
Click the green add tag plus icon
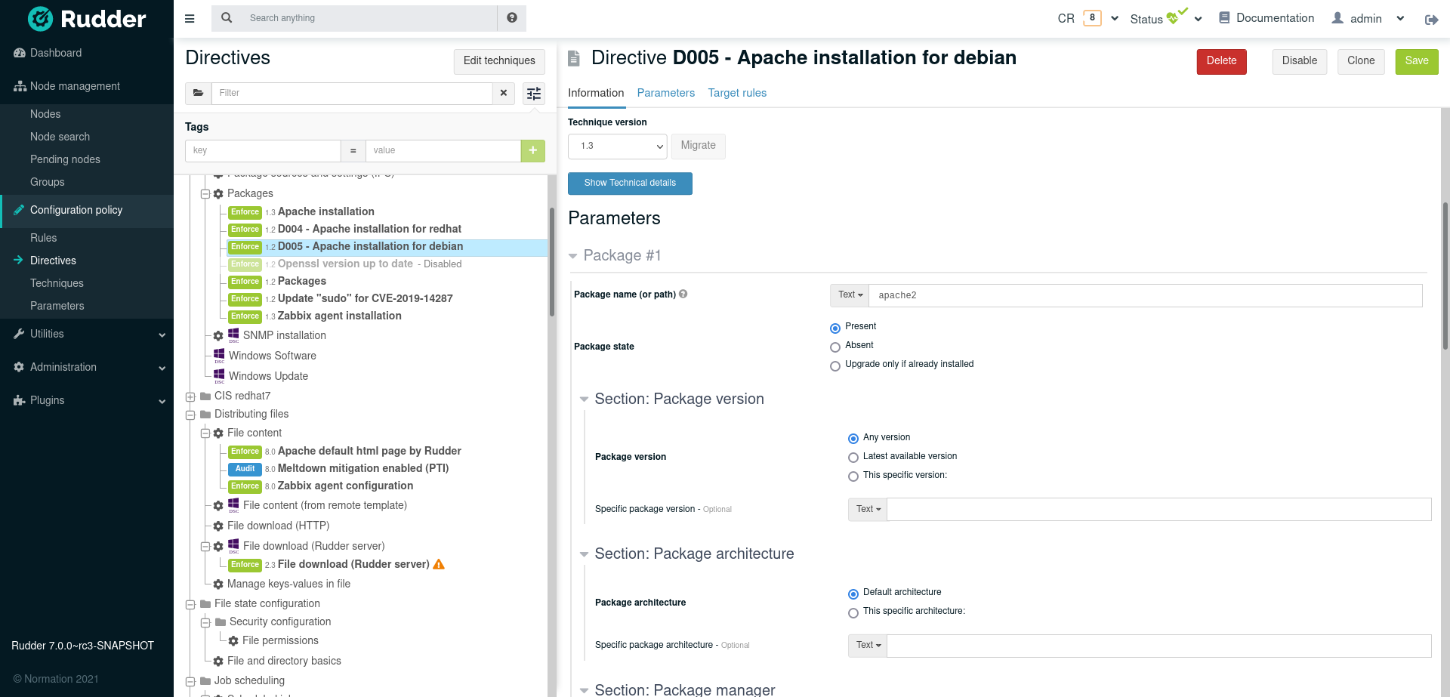[532, 151]
